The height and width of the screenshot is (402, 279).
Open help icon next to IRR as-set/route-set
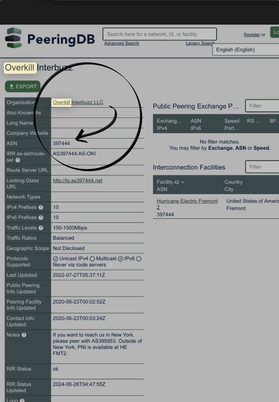(x=18, y=160)
